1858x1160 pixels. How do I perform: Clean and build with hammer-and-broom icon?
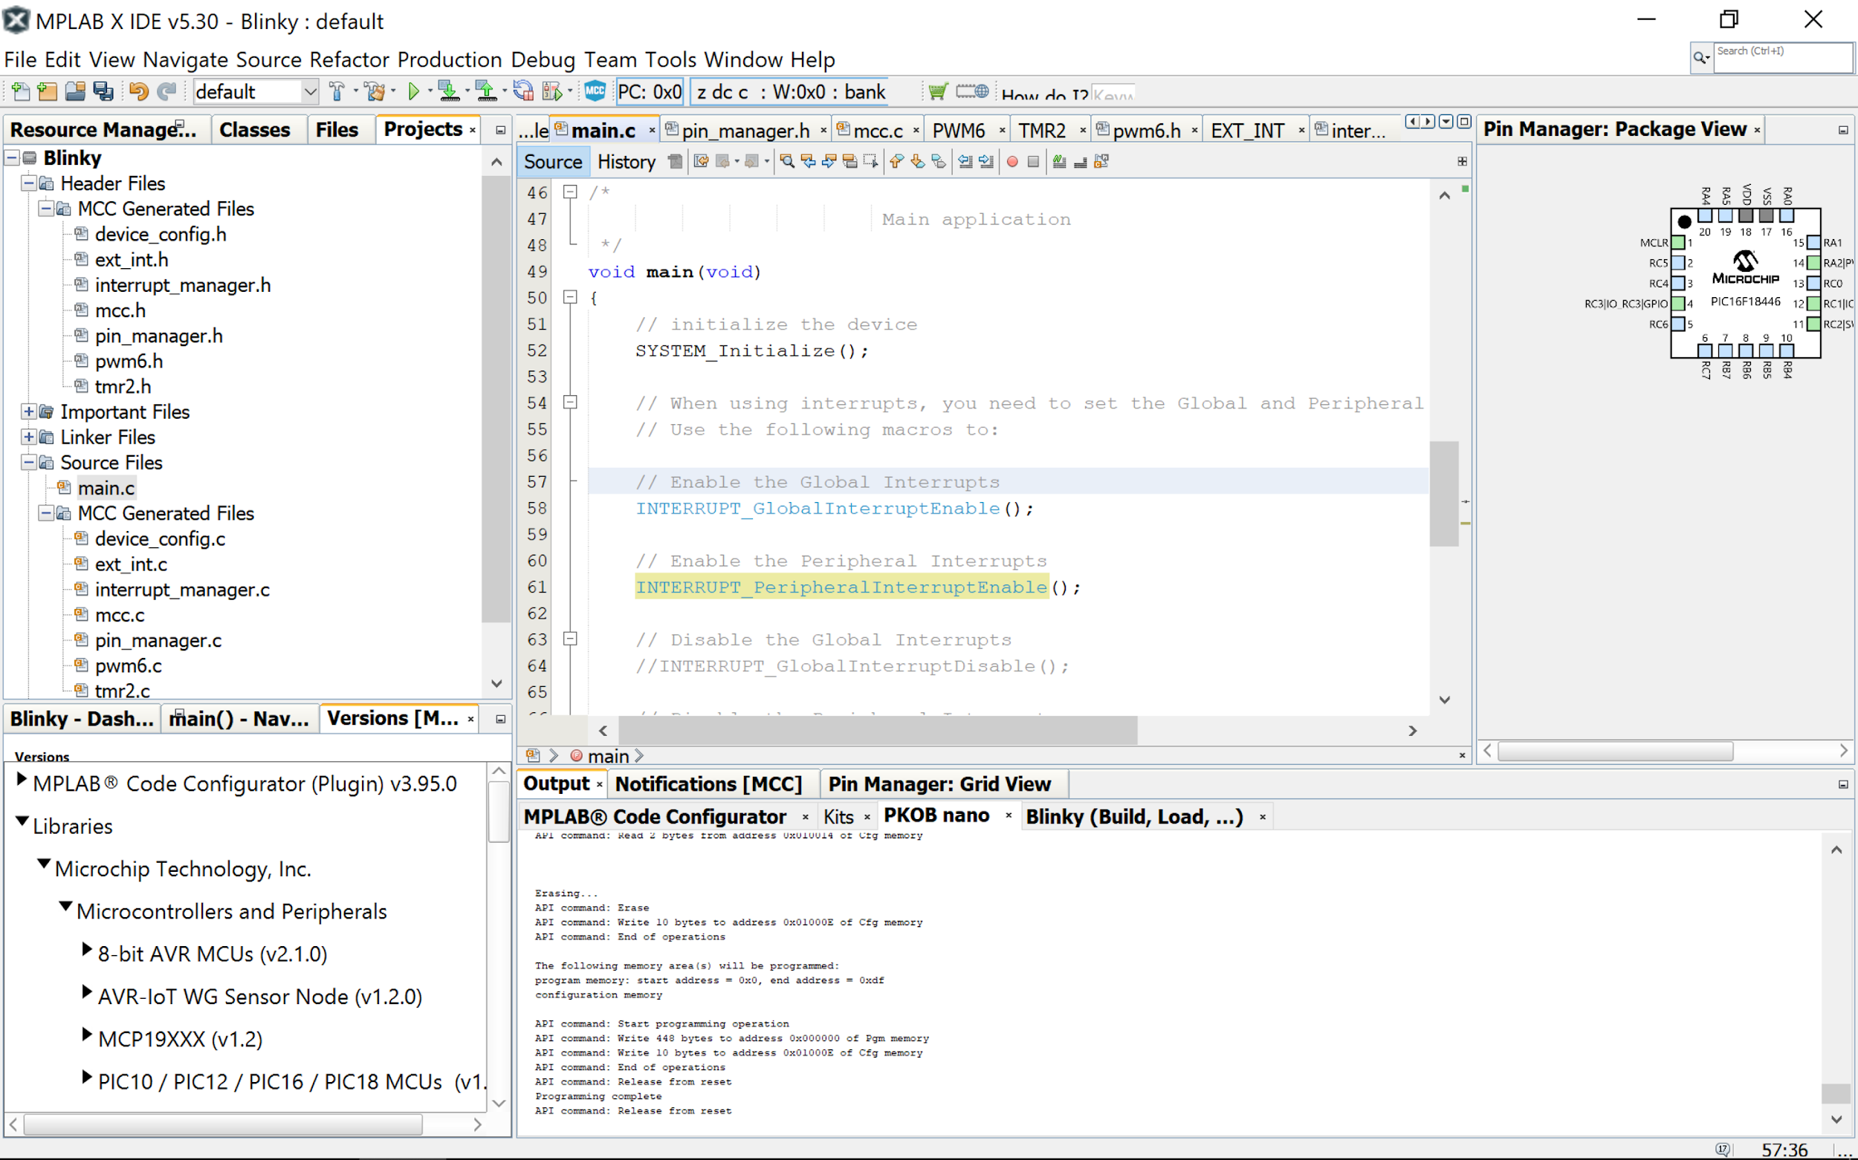coord(375,92)
